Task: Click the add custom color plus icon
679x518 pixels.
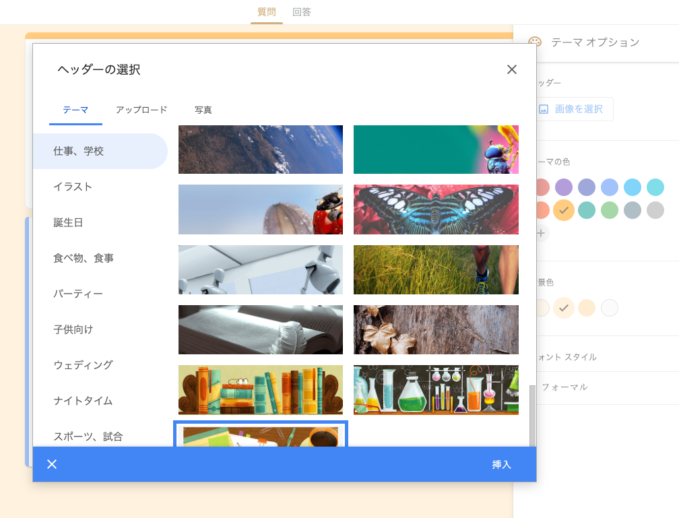Action: (542, 233)
